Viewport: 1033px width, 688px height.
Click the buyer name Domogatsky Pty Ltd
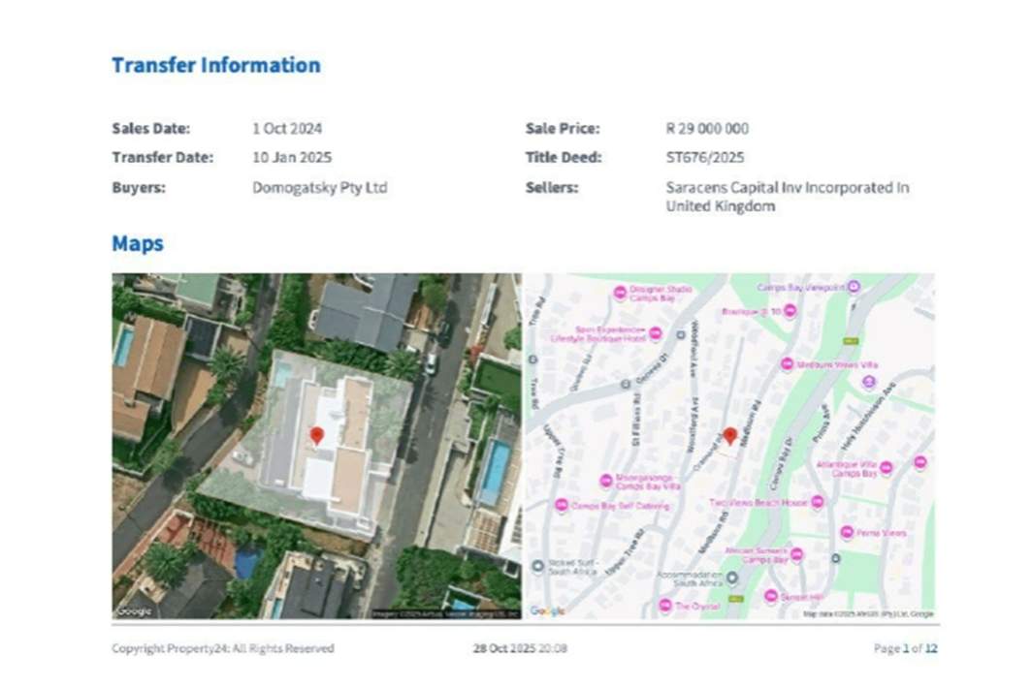point(319,187)
